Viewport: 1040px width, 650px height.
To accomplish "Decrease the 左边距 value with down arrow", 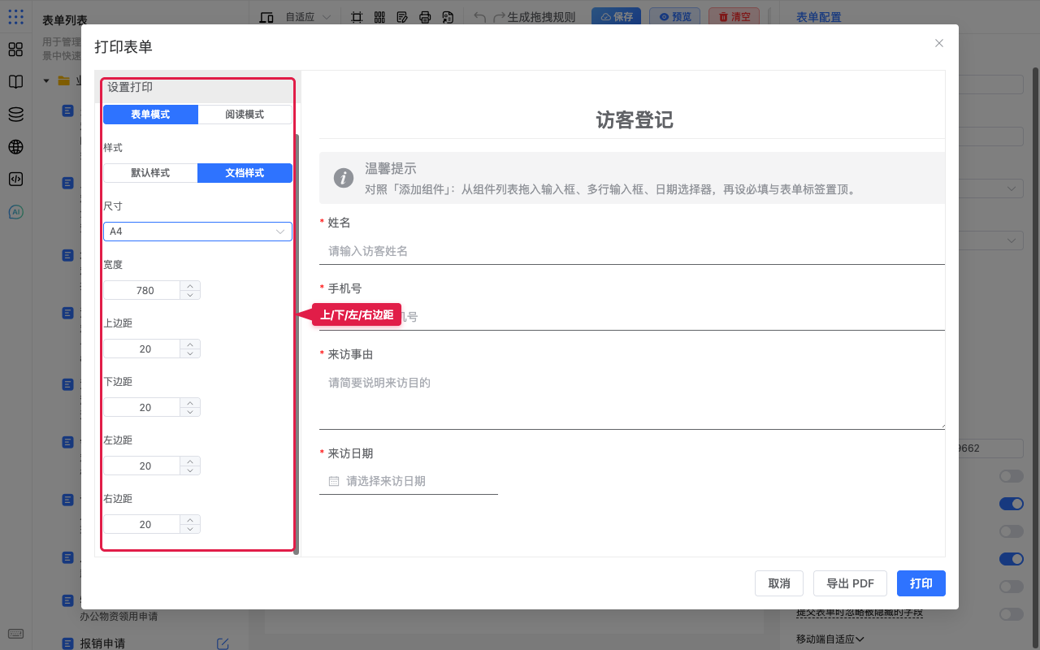I will [x=190, y=470].
